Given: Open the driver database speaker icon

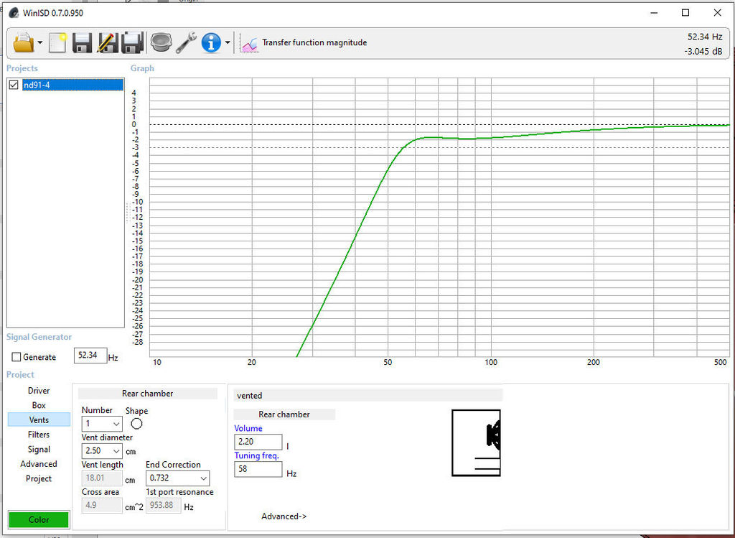Looking at the screenshot, I should pos(161,42).
